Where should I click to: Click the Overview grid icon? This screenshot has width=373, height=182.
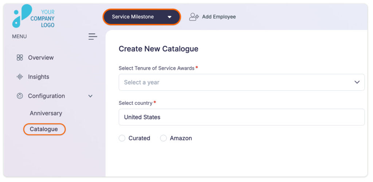point(20,58)
